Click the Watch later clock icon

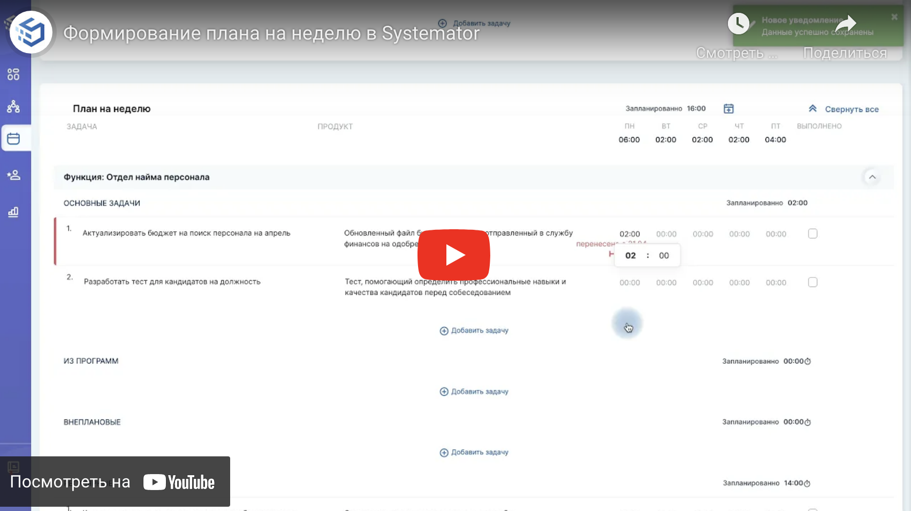[x=738, y=24]
